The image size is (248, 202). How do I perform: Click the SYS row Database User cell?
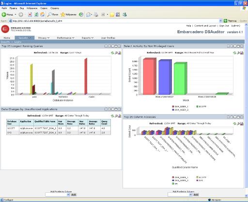13,133
